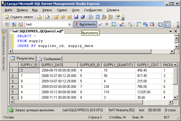Open a new Database Engine query
The width and height of the screenshot is (181, 121).
pos(39,17)
